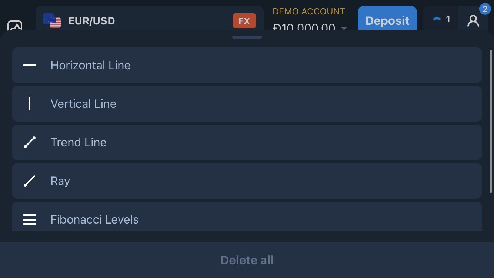This screenshot has height=278, width=494.
Task: Click the Vertical Line bar icon
Action: 30,104
